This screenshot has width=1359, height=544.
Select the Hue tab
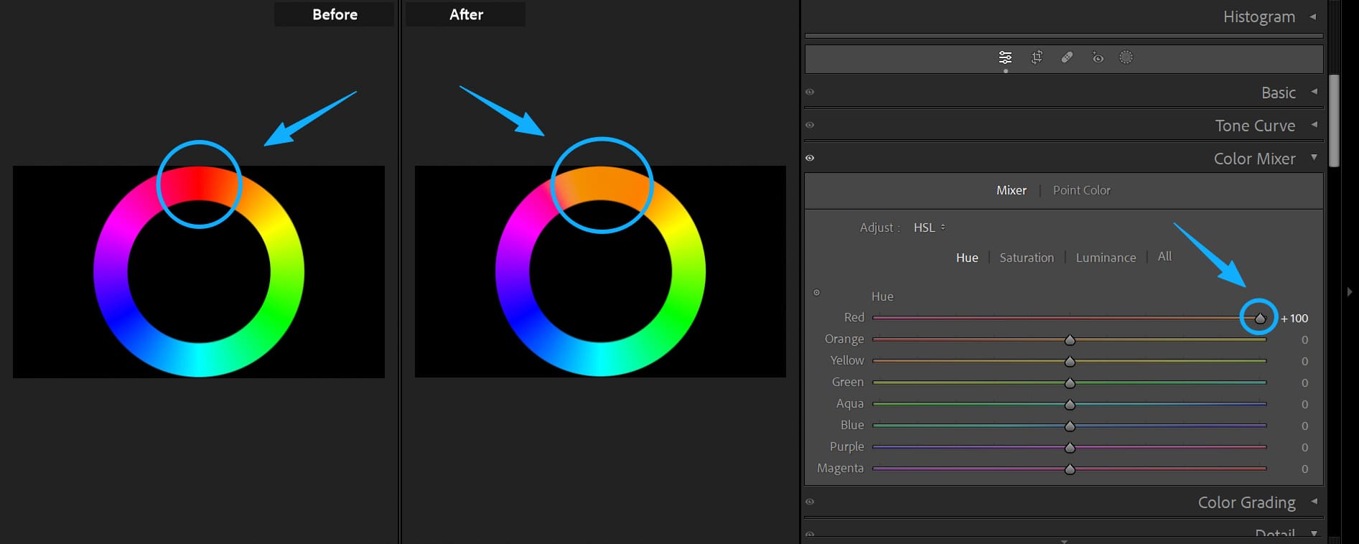pos(967,258)
